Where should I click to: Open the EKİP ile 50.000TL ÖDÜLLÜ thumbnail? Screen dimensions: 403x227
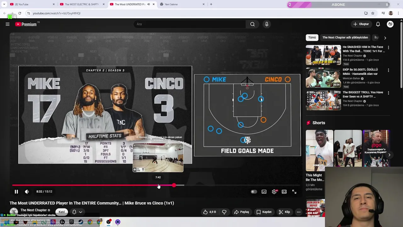[x=323, y=78]
